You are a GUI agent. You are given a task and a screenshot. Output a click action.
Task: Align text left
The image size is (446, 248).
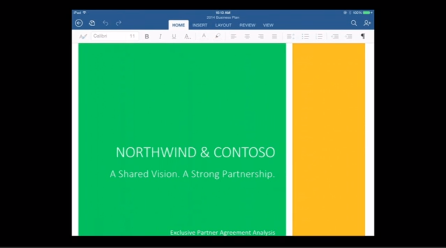(x=233, y=36)
